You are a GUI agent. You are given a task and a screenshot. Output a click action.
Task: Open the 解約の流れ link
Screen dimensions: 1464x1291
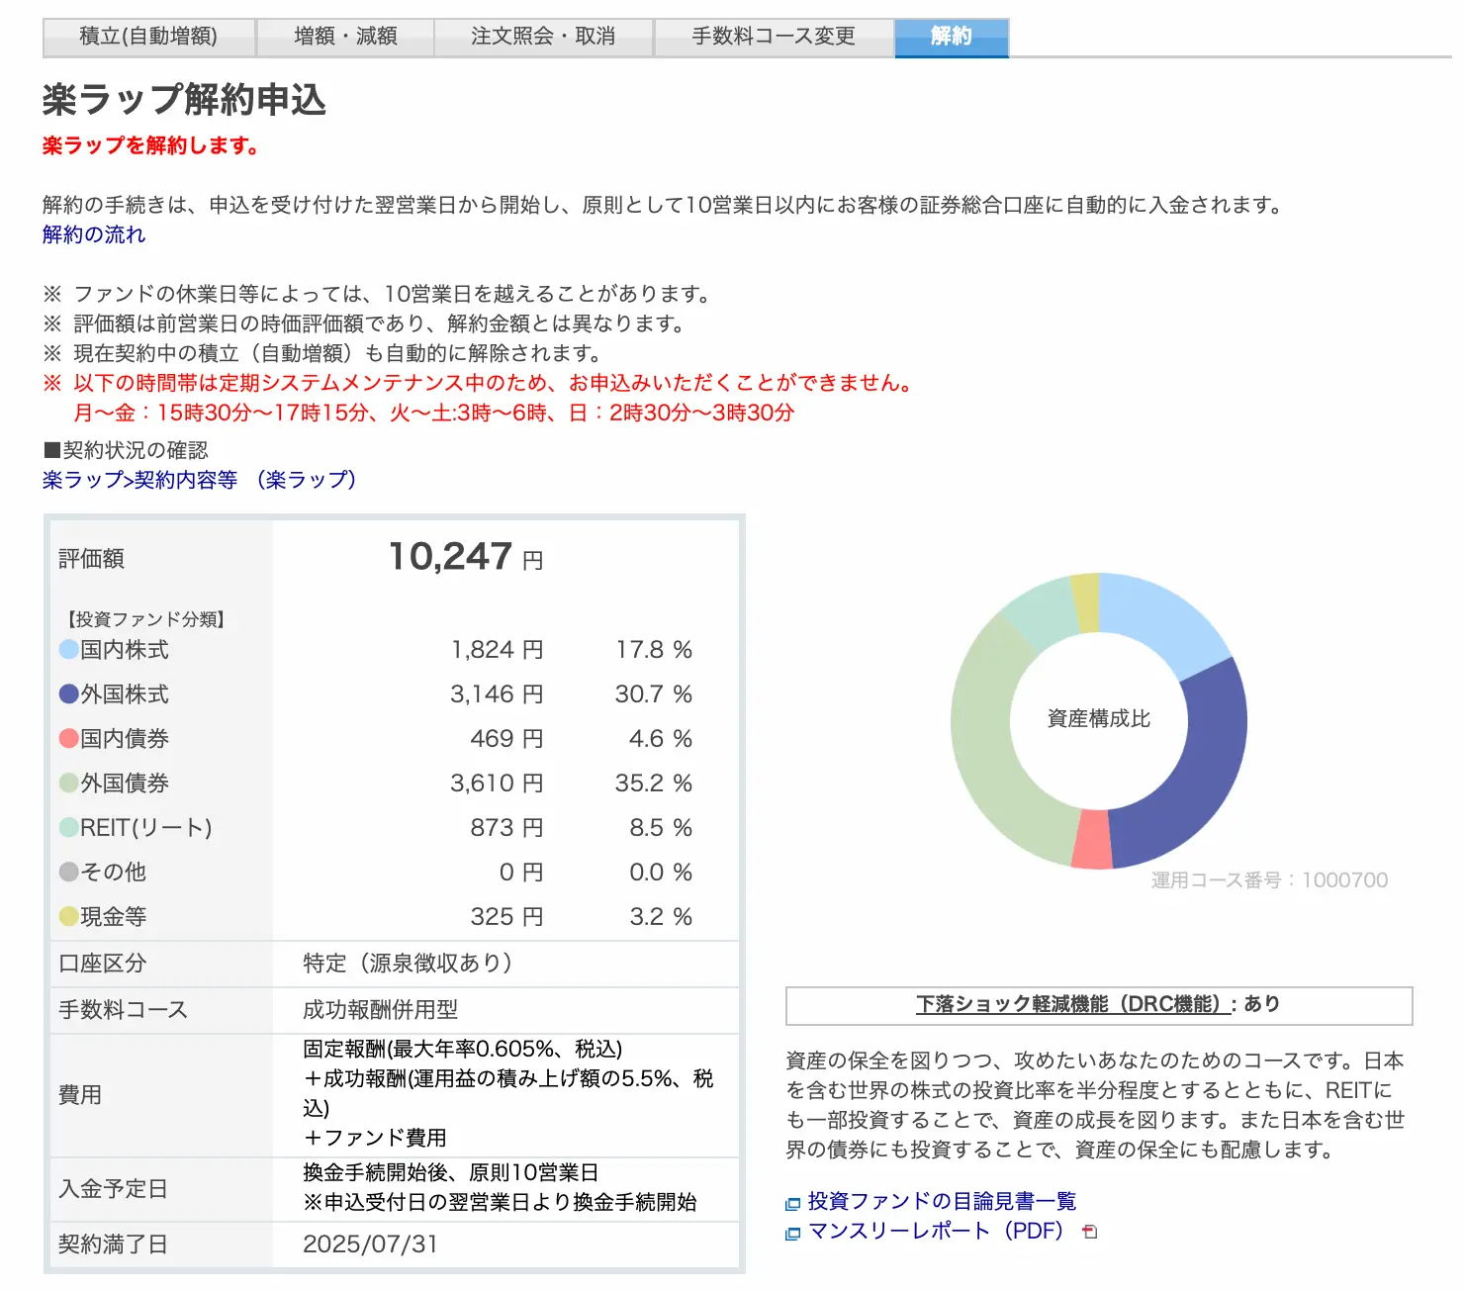pos(94,234)
